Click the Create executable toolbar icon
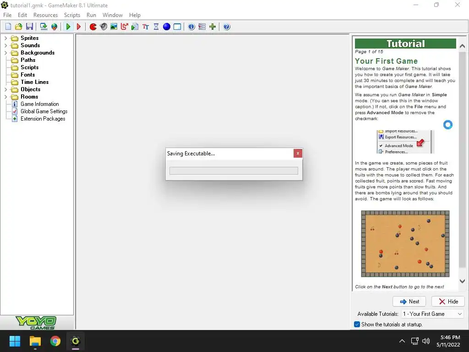The image size is (469, 352). (x=44, y=27)
